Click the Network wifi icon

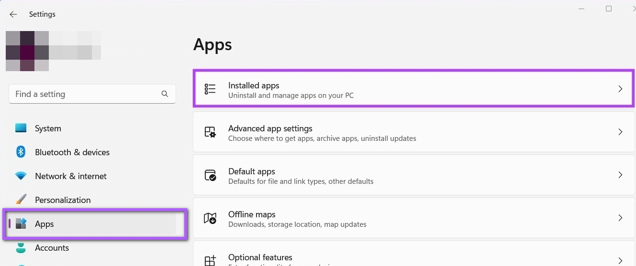click(x=21, y=176)
